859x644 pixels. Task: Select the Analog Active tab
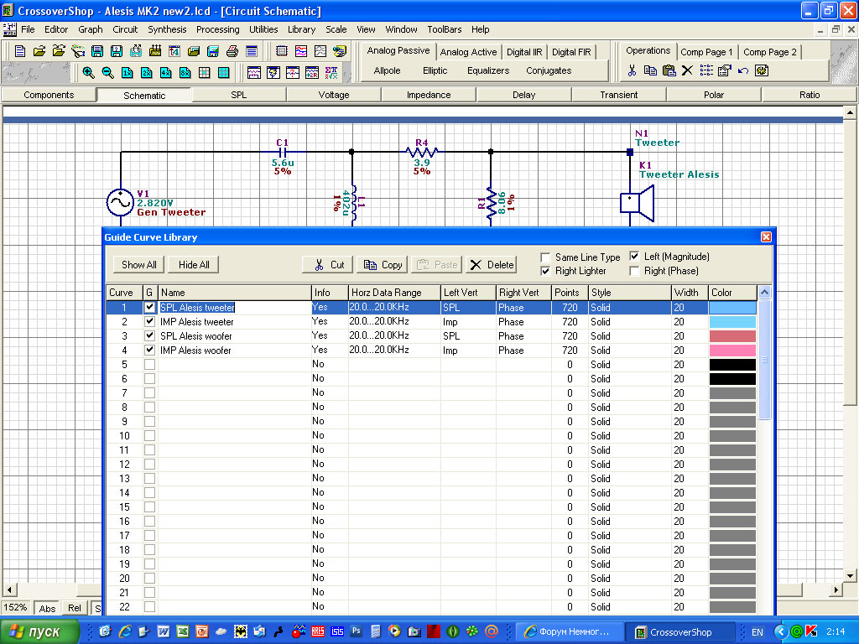(468, 52)
